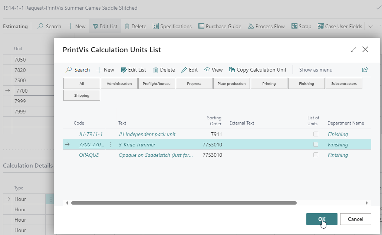The height and width of the screenshot is (235, 382).
Task: Click the 7700 unit input field
Action: point(34,91)
